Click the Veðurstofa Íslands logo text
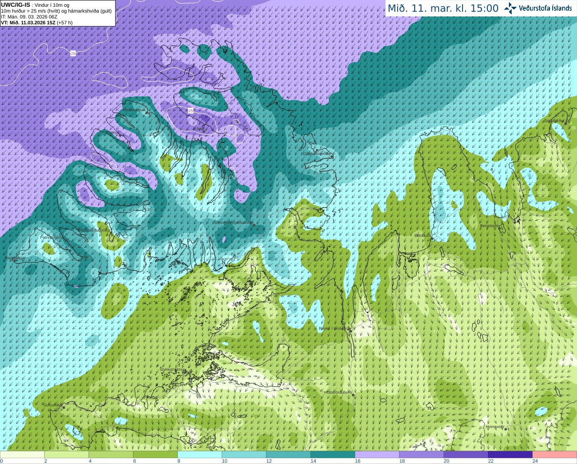This screenshot has width=577, height=464. click(545, 8)
